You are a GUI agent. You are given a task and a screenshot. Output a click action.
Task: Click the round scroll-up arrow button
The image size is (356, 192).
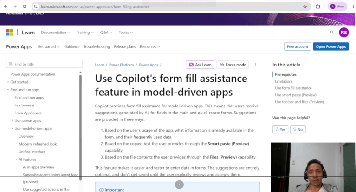point(179,185)
